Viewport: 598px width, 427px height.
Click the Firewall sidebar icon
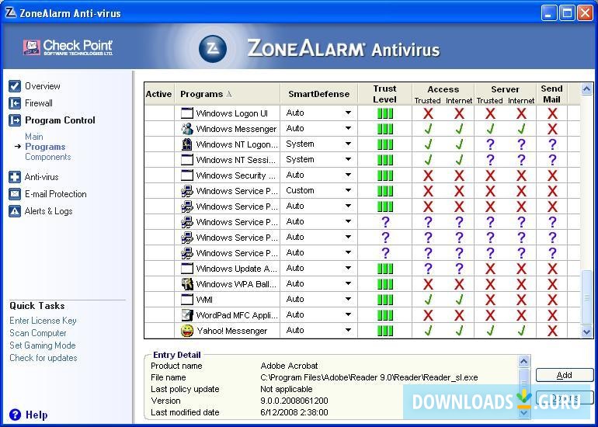(15, 103)
